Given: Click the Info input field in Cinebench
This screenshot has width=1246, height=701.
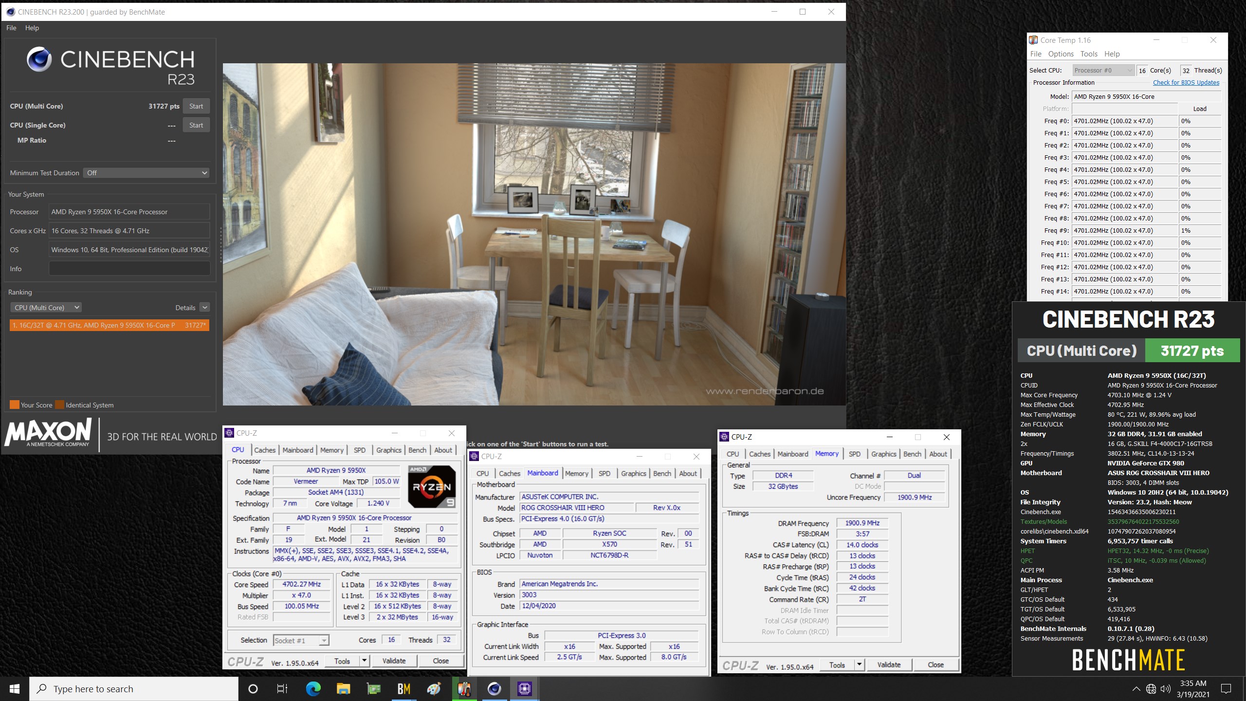Looking at the screenshot, I should [129, 269].
